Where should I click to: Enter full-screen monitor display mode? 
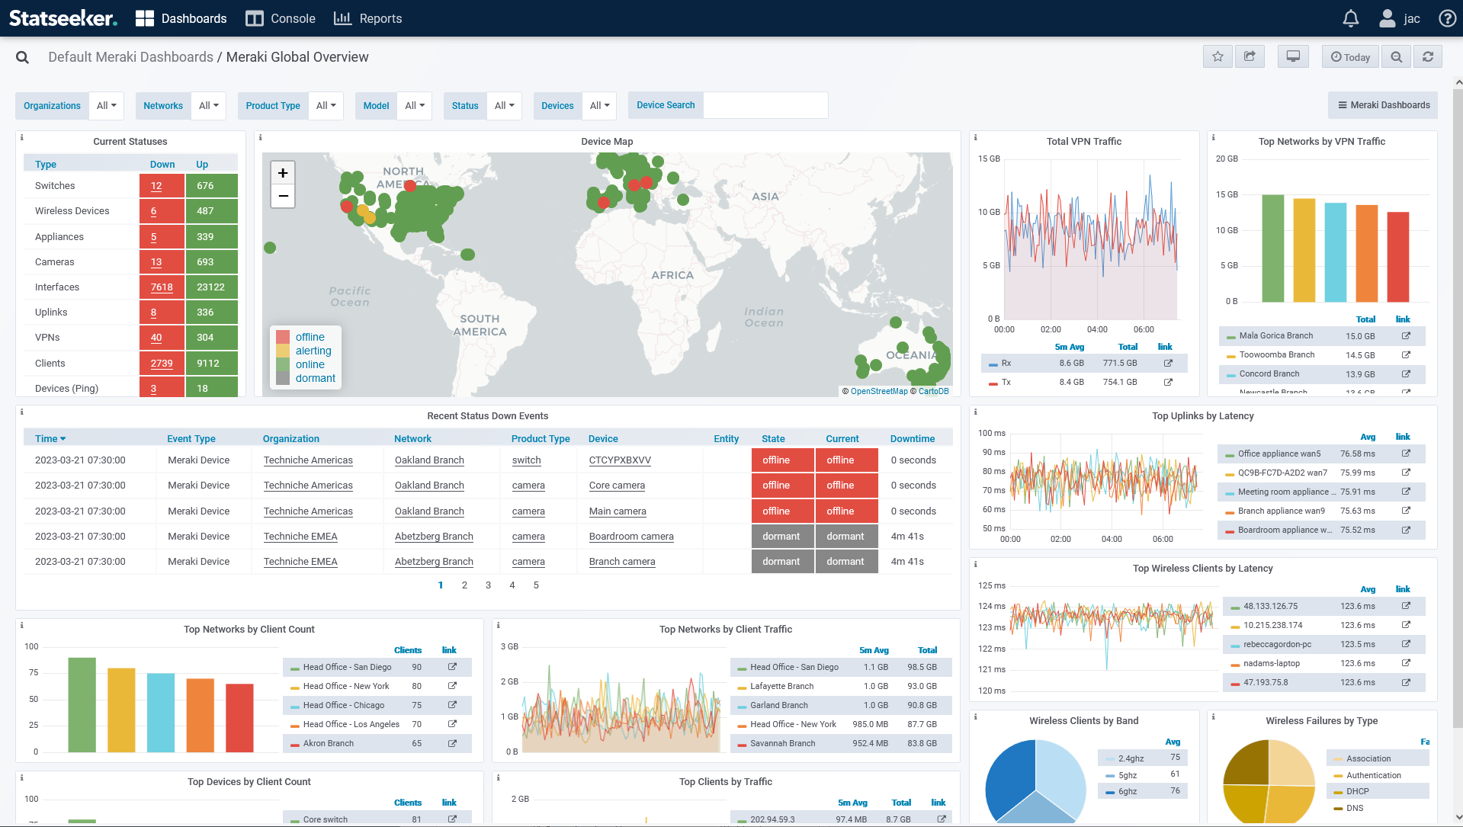(x=1293, y=56)
